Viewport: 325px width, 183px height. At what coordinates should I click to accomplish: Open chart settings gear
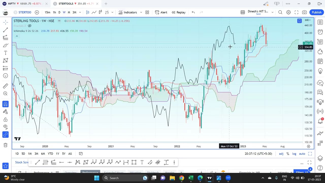288,12
